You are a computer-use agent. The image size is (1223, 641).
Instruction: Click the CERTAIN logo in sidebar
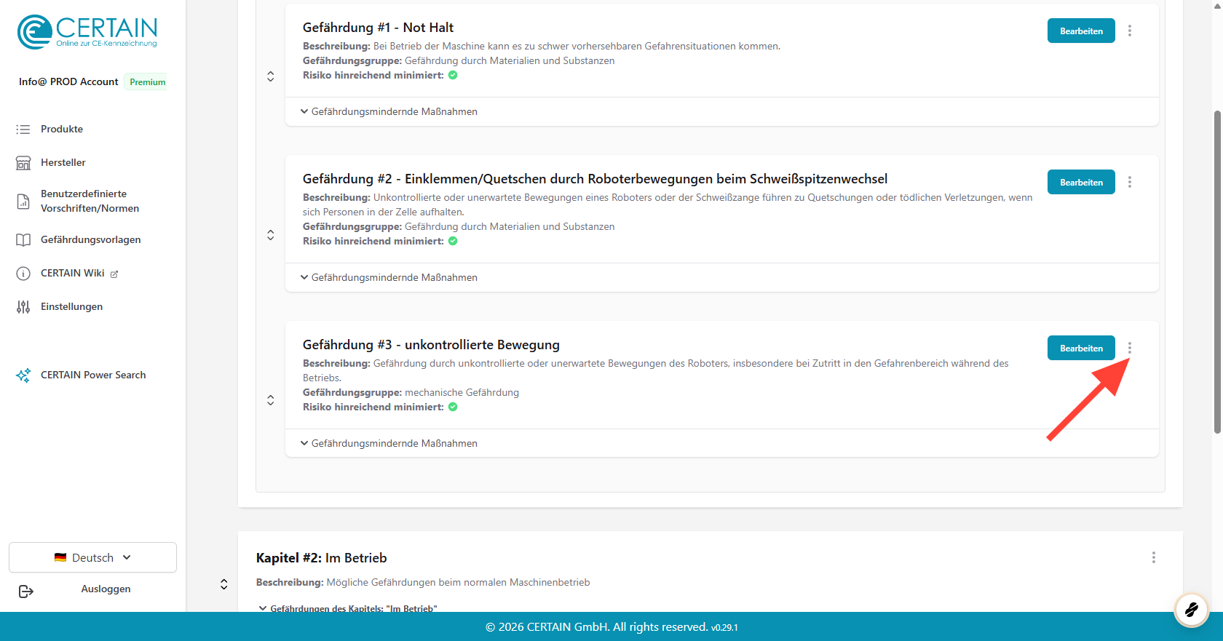tap(87, 32)
